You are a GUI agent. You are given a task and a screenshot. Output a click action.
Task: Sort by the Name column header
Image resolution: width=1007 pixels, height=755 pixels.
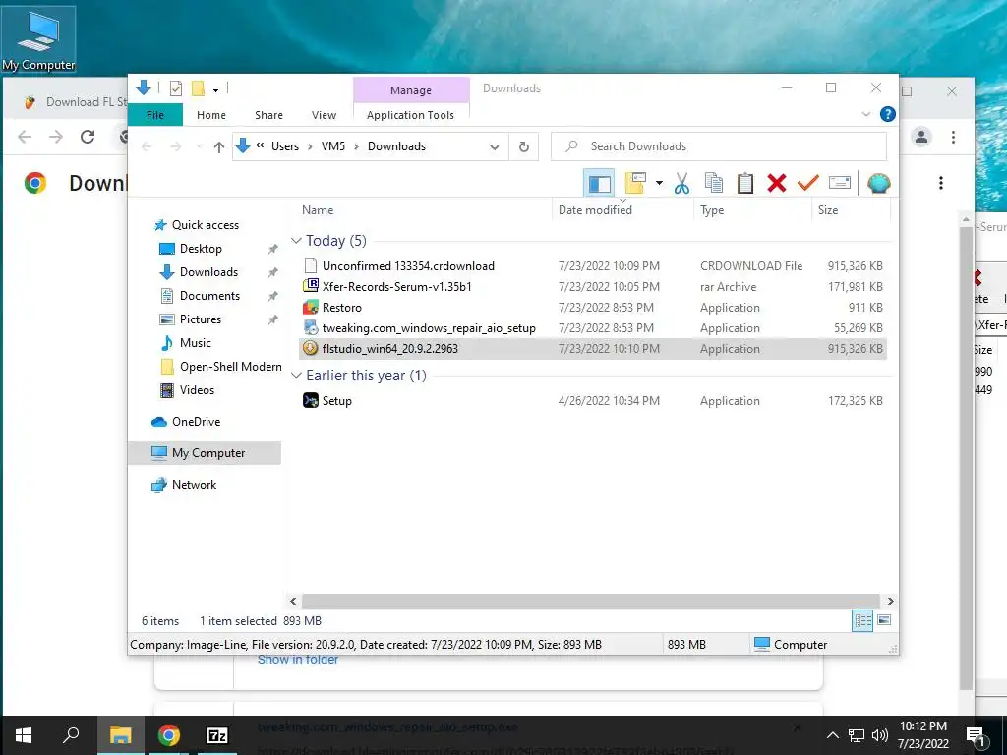425,210
